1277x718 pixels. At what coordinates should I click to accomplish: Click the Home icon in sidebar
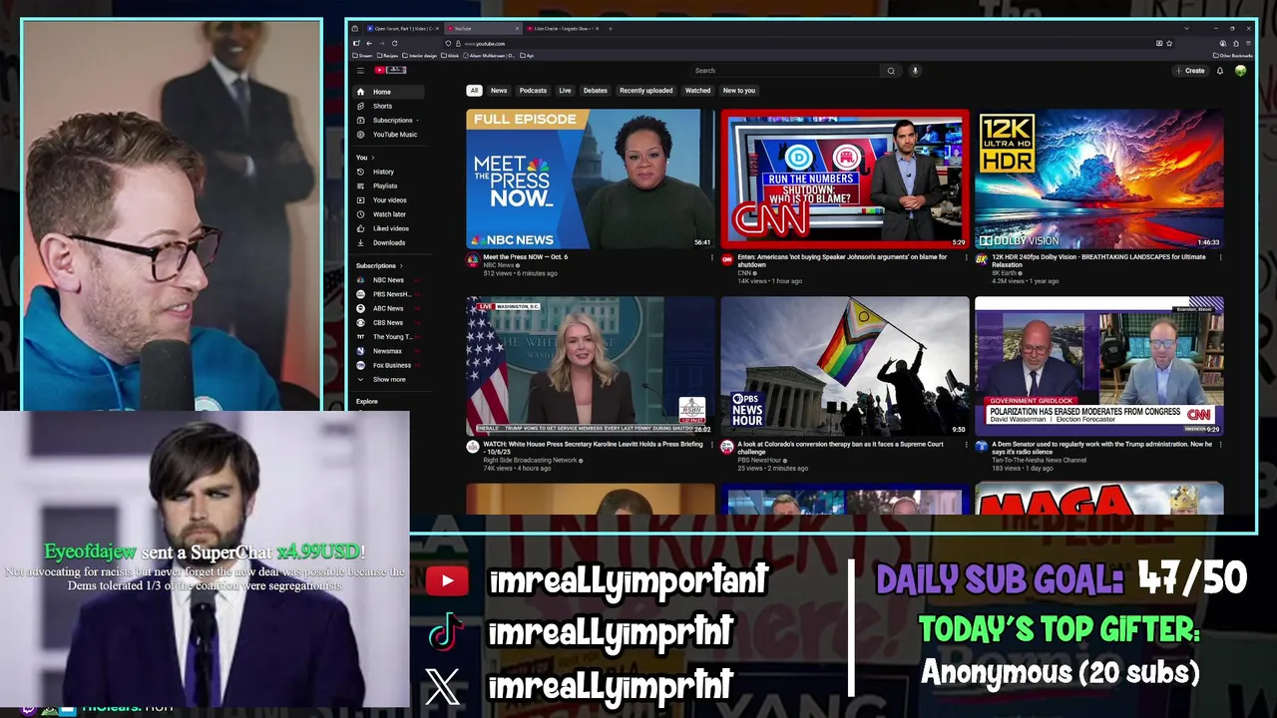361,92
